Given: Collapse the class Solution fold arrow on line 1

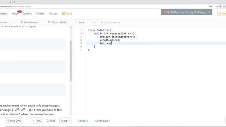Looking at the screenshot, I should (x=83, y=30).
